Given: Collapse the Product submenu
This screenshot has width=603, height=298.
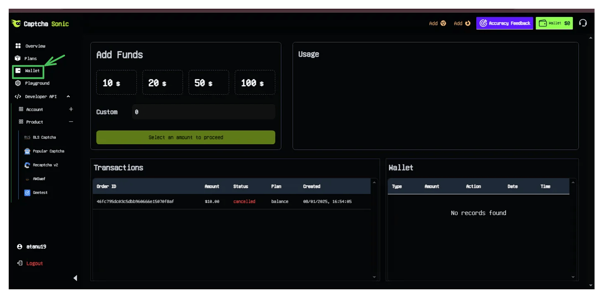Looking at the screenshot, I should click(x=71, y=122).
